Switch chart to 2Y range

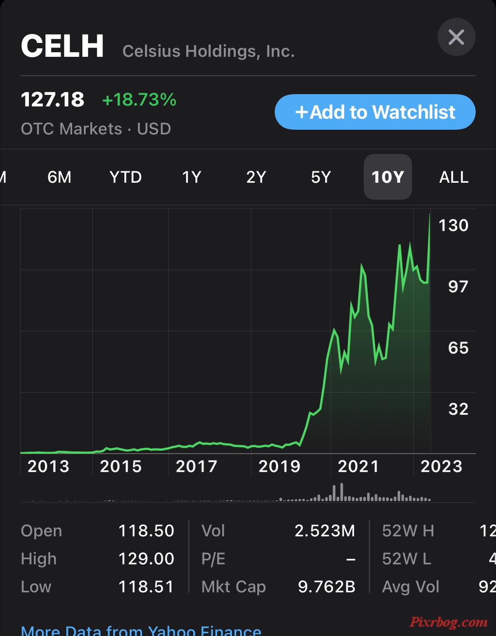256,177
